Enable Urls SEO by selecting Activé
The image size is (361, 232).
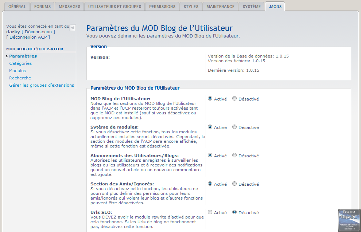click(210, 212)
